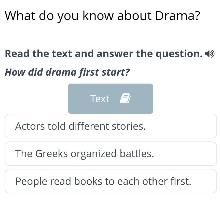Pick 'People read books to each other first.'
The image size is (220, 207).
111,181
